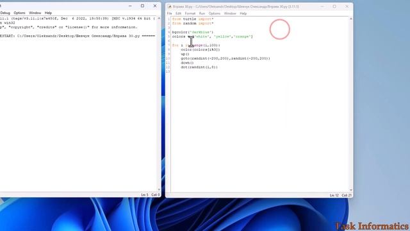Open the Shell window's Help menu
This screenshot has width=410, height=231.
click(48, 13)
